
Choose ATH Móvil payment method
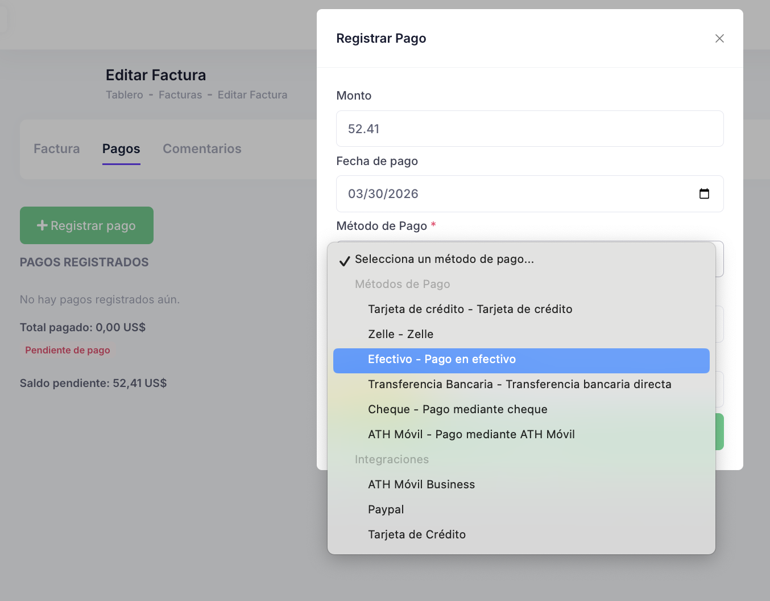coord(471,434)
